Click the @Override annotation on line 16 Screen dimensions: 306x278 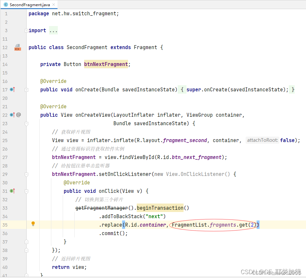coord(53,81)
